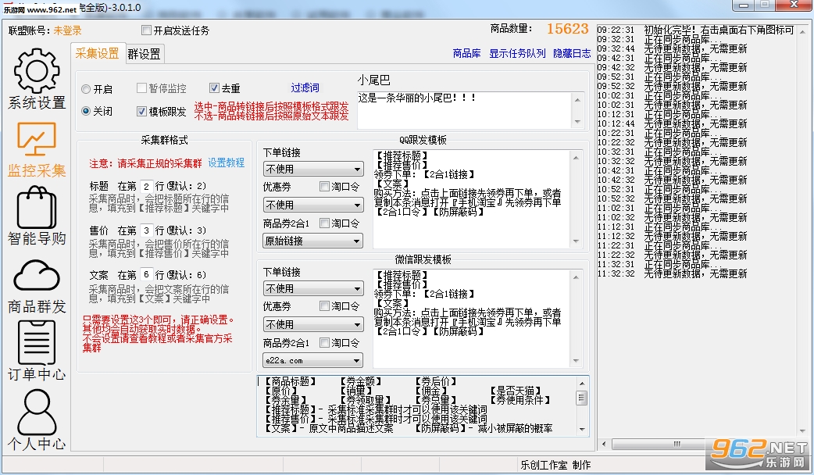Toggle 模板跟发 checkbox
This screenshot has width=814, height=475.
click(x=141, y=111)
